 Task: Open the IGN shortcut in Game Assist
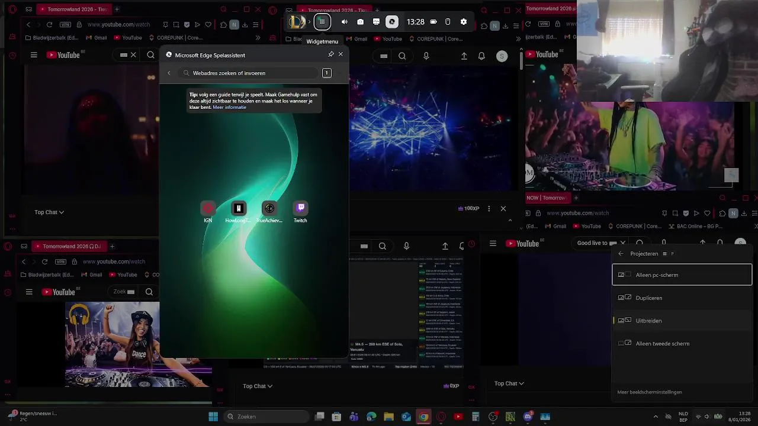(208, 208)
